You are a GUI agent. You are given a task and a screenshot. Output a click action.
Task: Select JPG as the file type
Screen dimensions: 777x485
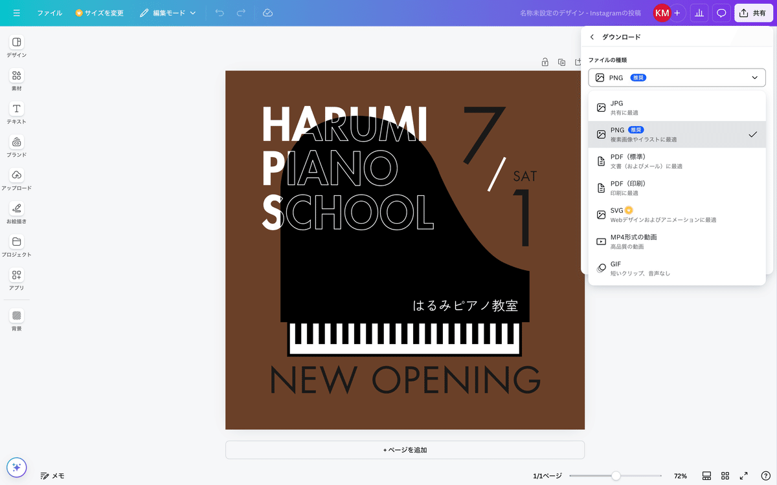[x=677, y=107]
